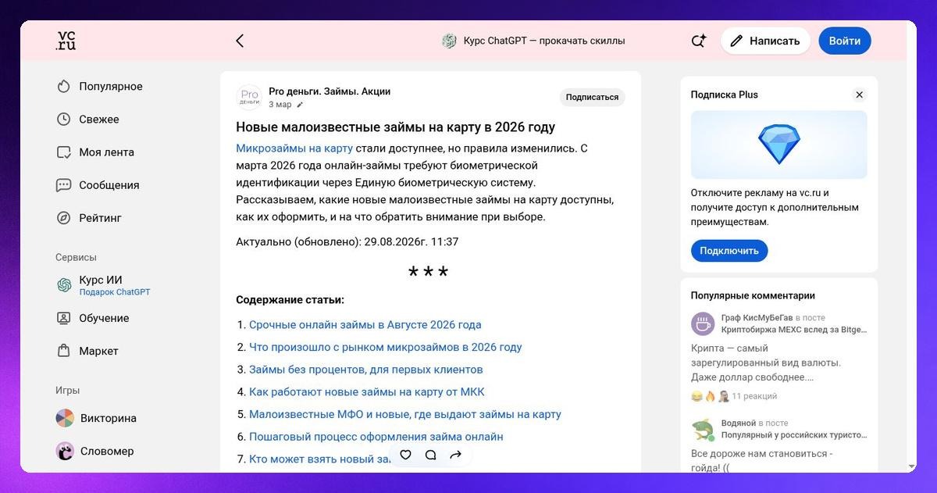The height and width of the screenshot is (493, 937).
Task: Click the Pro деньги author avatar
Action: 249,97
